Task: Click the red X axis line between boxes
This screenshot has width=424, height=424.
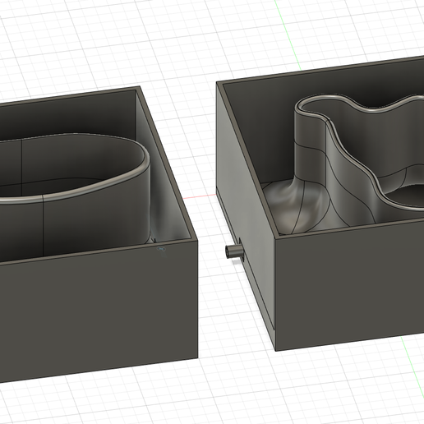Action: [x=200, y=196]
